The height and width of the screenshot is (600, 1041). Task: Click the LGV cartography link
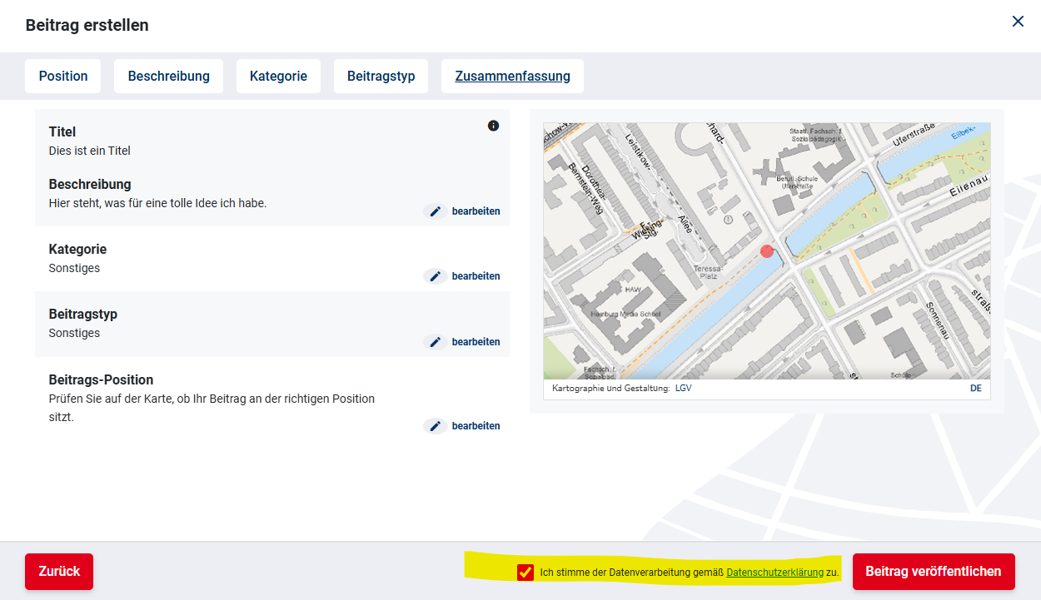click(683, 389)
